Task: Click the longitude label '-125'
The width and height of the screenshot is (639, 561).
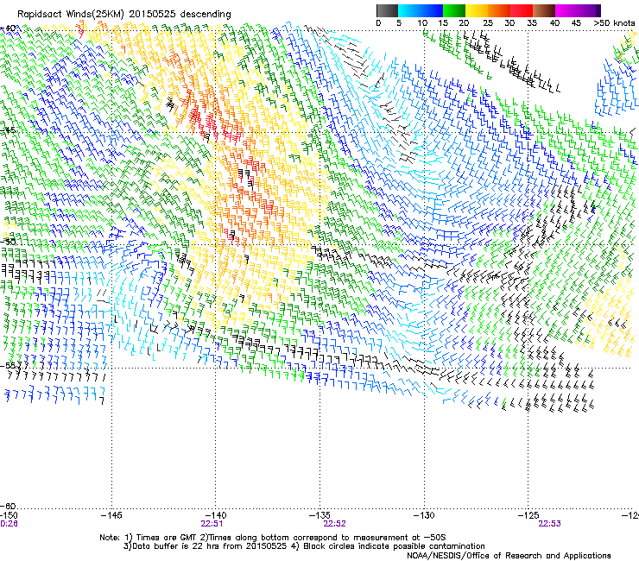Action: (x=528, y=515)
